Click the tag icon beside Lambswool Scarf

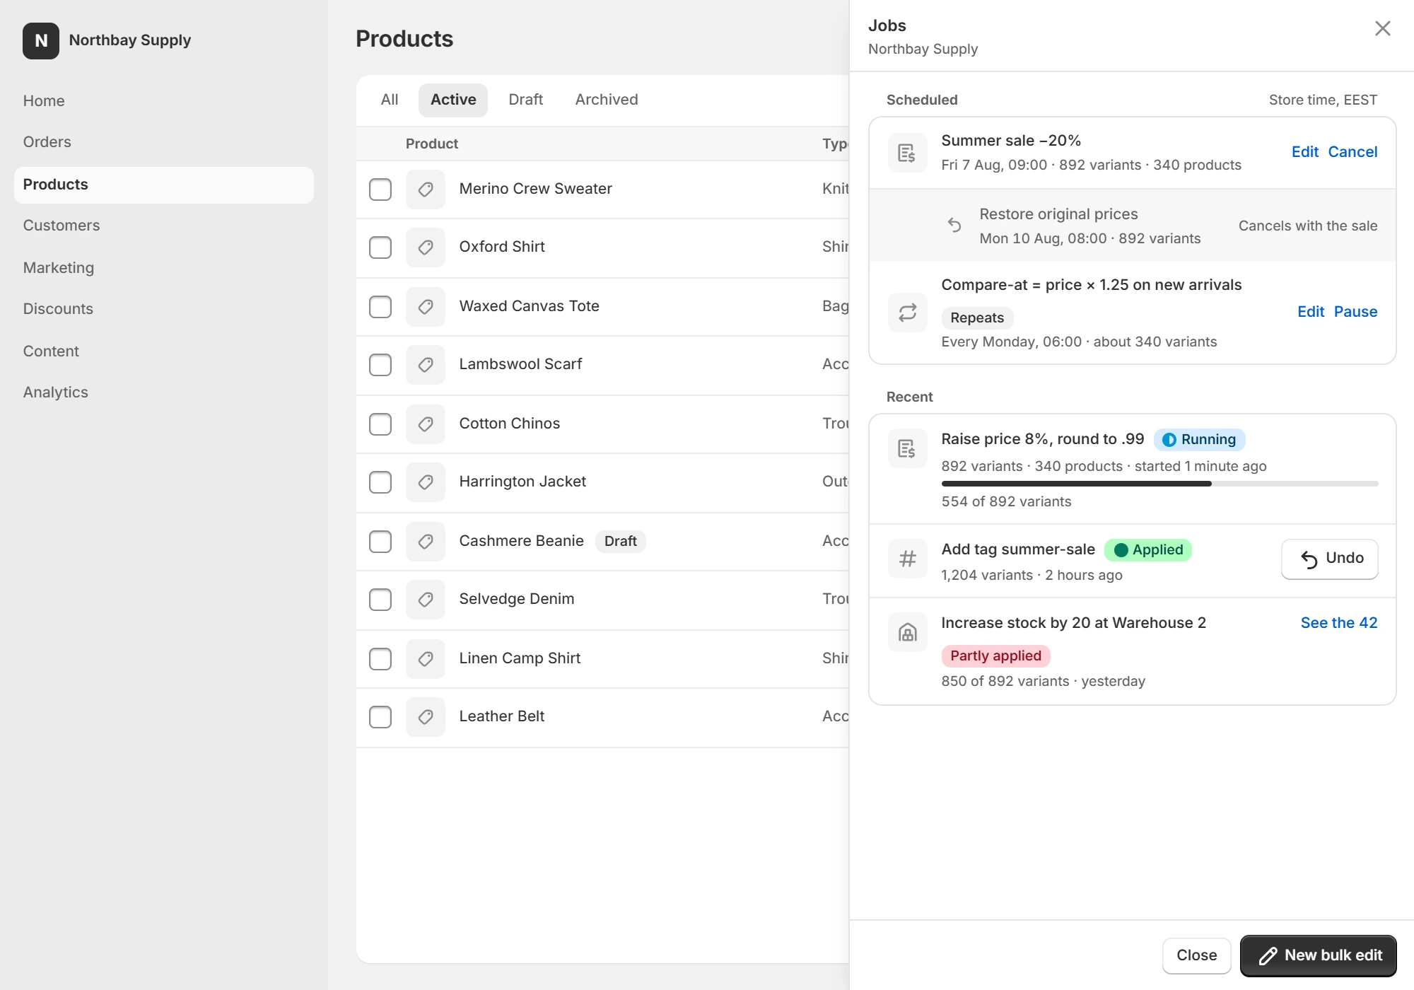pyautogui.click(x=426, y=364)
